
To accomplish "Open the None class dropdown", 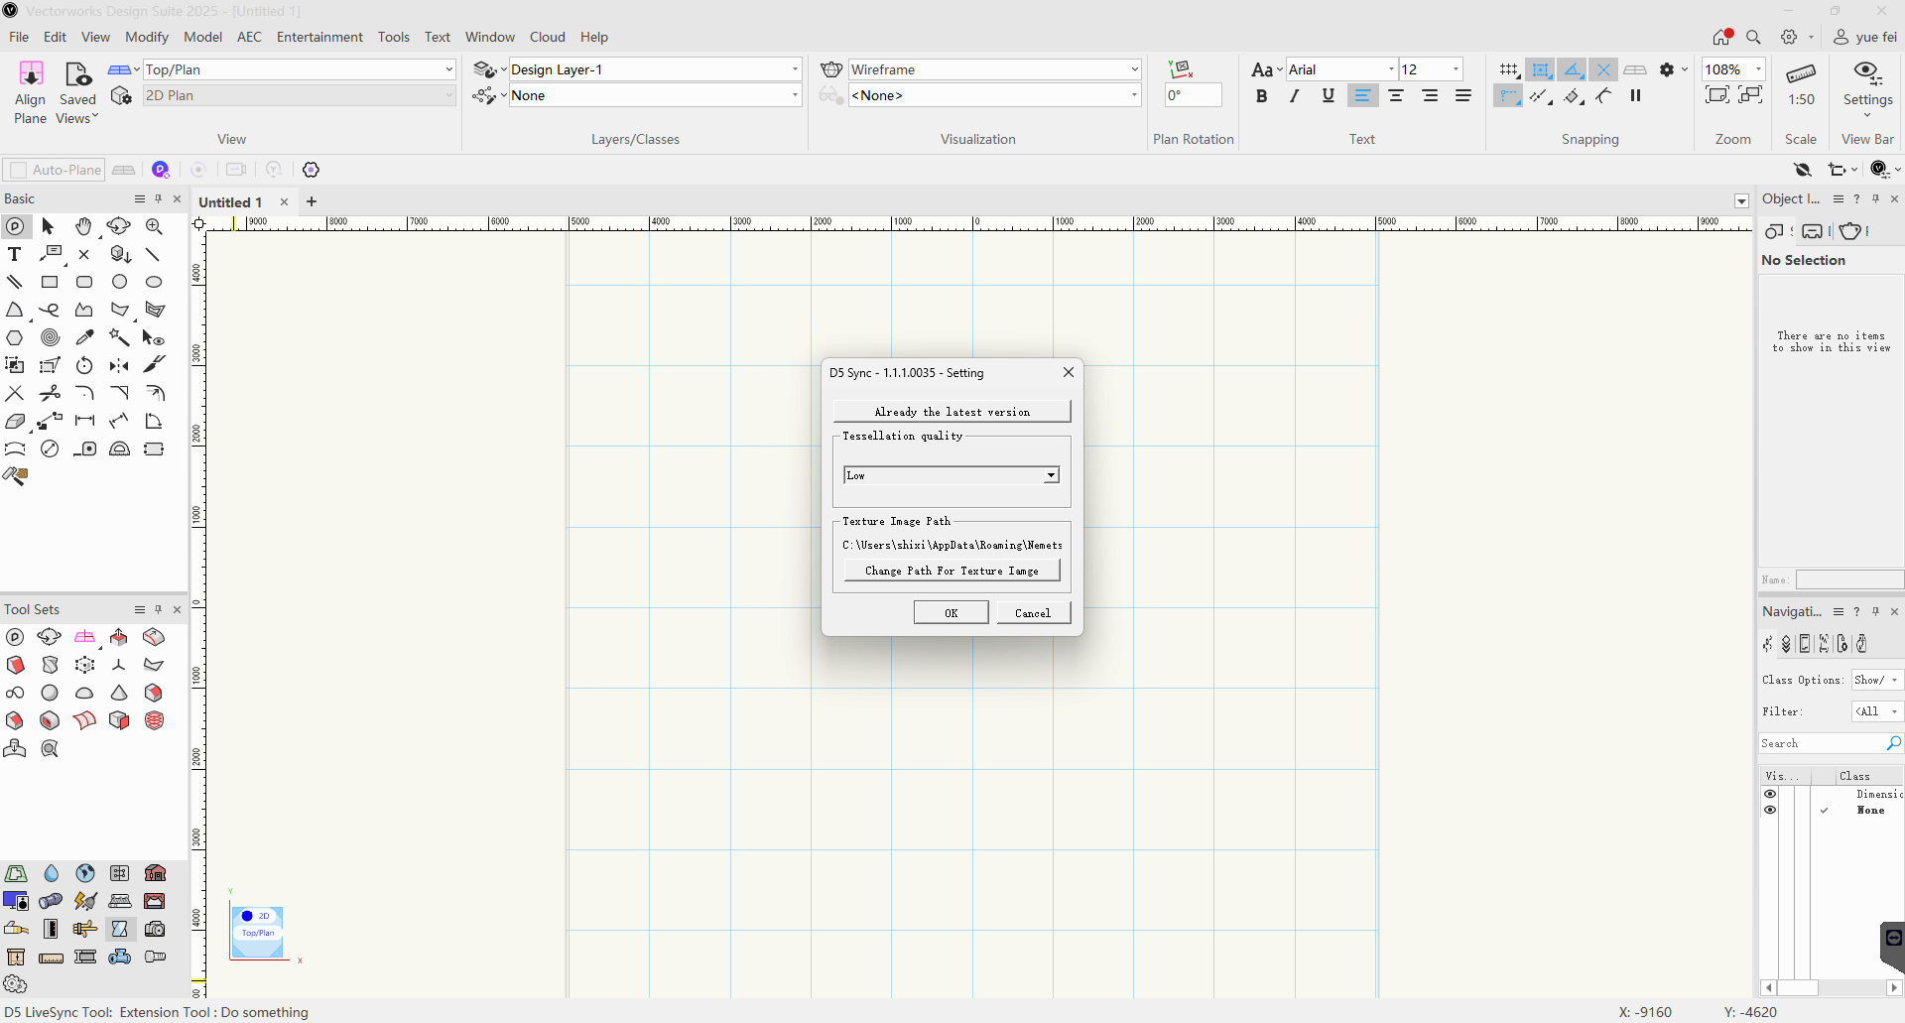I will (x=655, y=95).
